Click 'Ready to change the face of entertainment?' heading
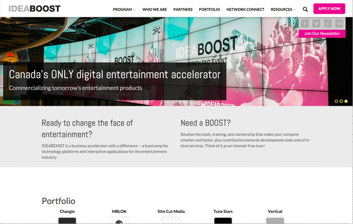 coord(87,129)
